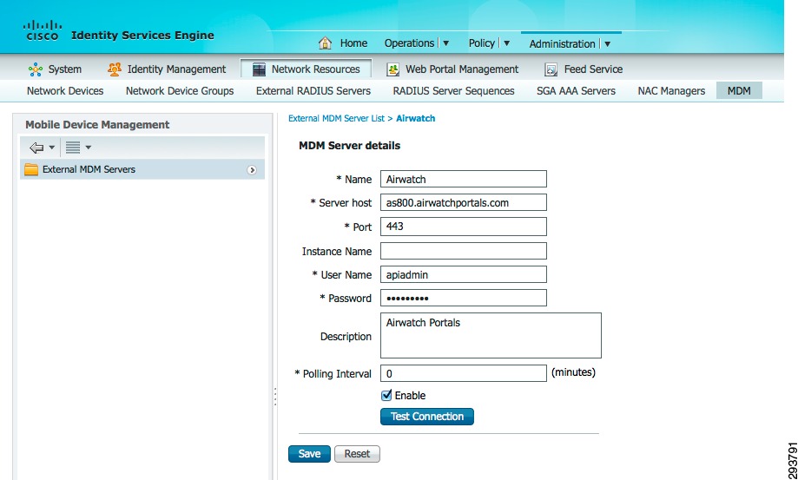798x480 pixels.
Task: Click the Port field showing 443
Action: [464, 227]
